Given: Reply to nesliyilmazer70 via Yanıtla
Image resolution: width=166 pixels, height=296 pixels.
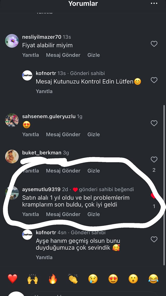Looking at the screenshot, I should pyautogui.click(x=31, y=55).
